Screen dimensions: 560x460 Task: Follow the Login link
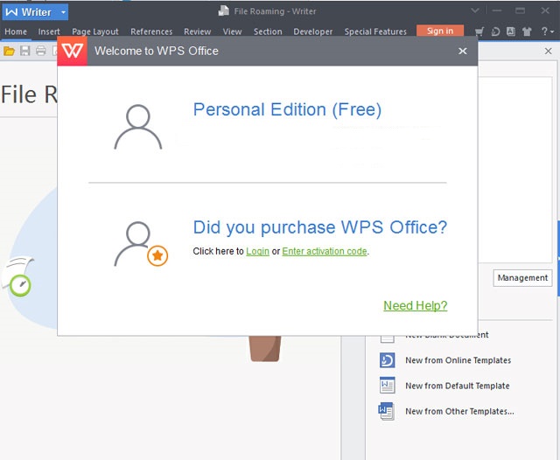click(257, 251)
